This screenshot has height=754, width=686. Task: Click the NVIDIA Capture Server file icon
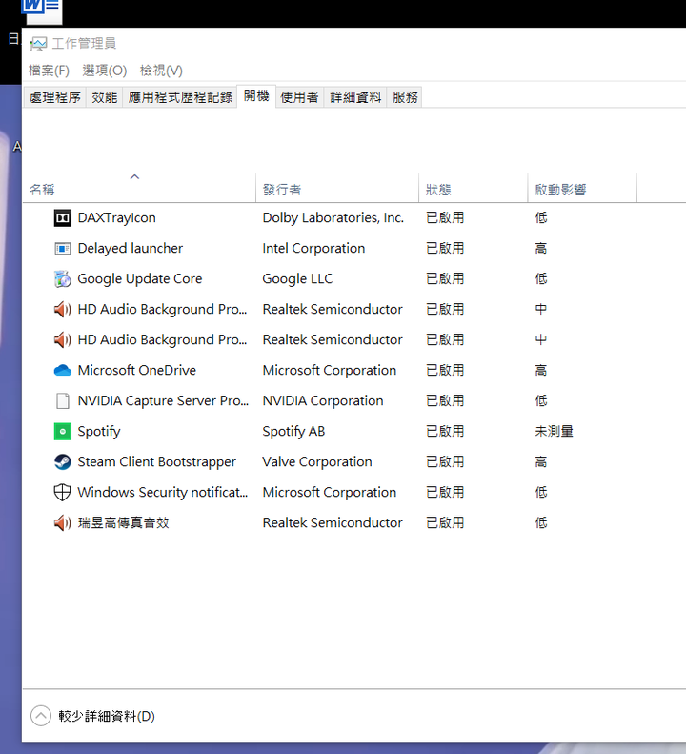click(63, 401)
